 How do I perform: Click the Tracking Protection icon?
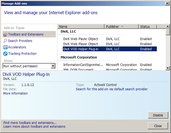(5, 54)
